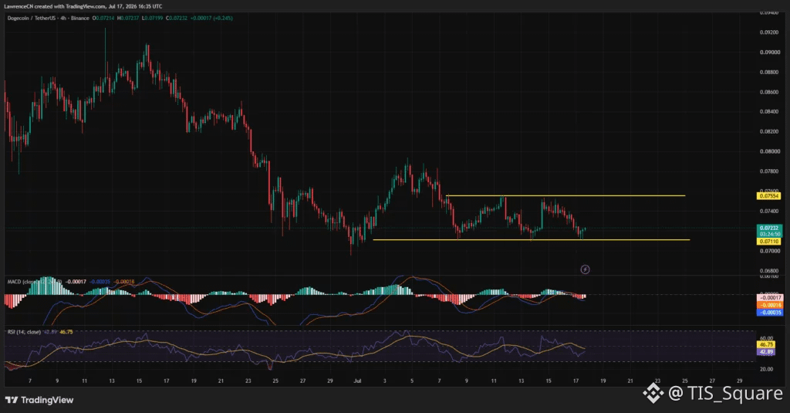Click the yellow 46.75 RSI axis label
This screenshot has width=790, height=413.
point(766,345)
